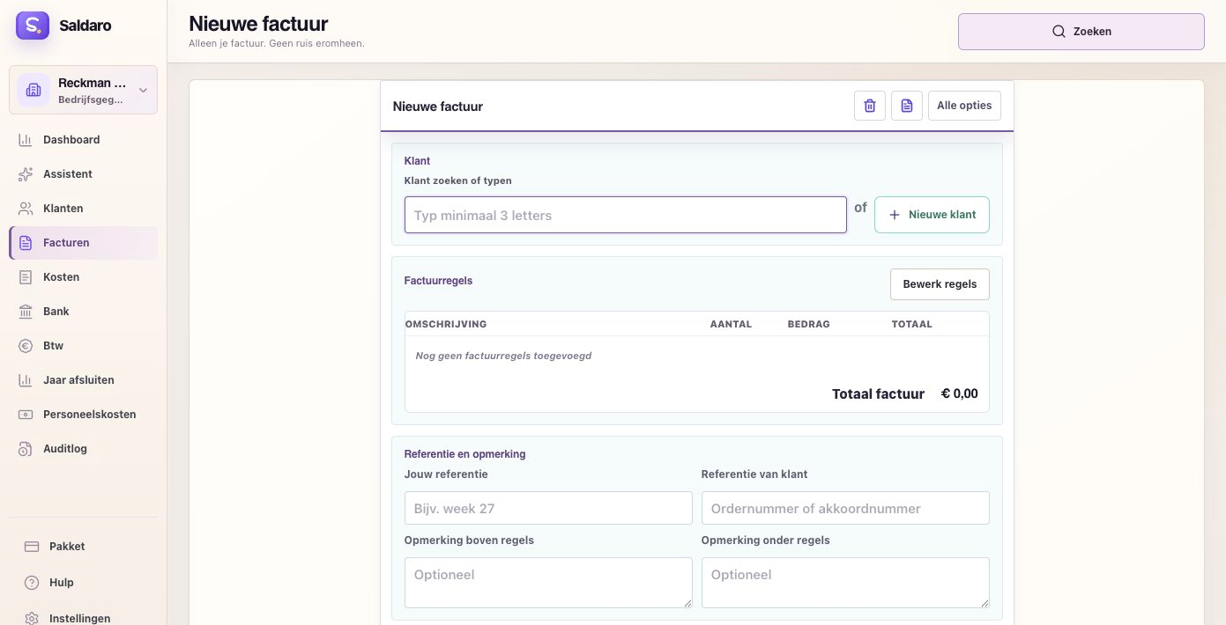
Task: Click the TOTAAL column header
Action: [911, 324]
